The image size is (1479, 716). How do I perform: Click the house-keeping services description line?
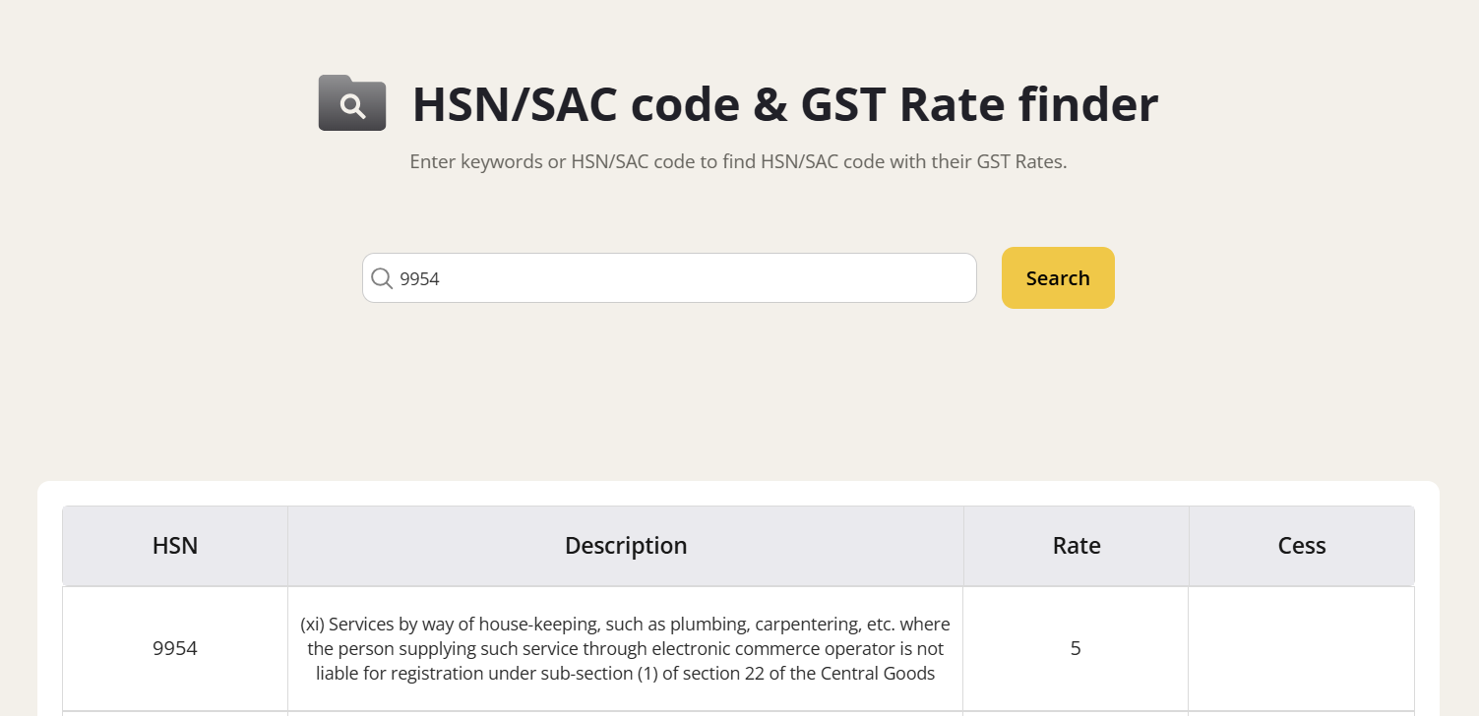point(626,625)
